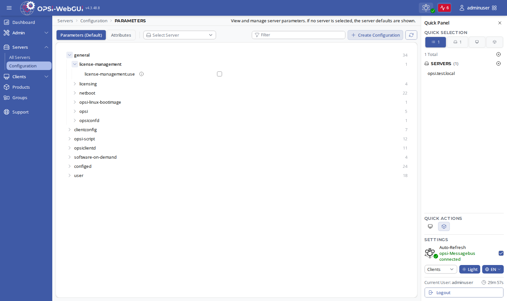Select the clients quick selection tab
This screenshot has height=301, width=507.
point(477,42)
